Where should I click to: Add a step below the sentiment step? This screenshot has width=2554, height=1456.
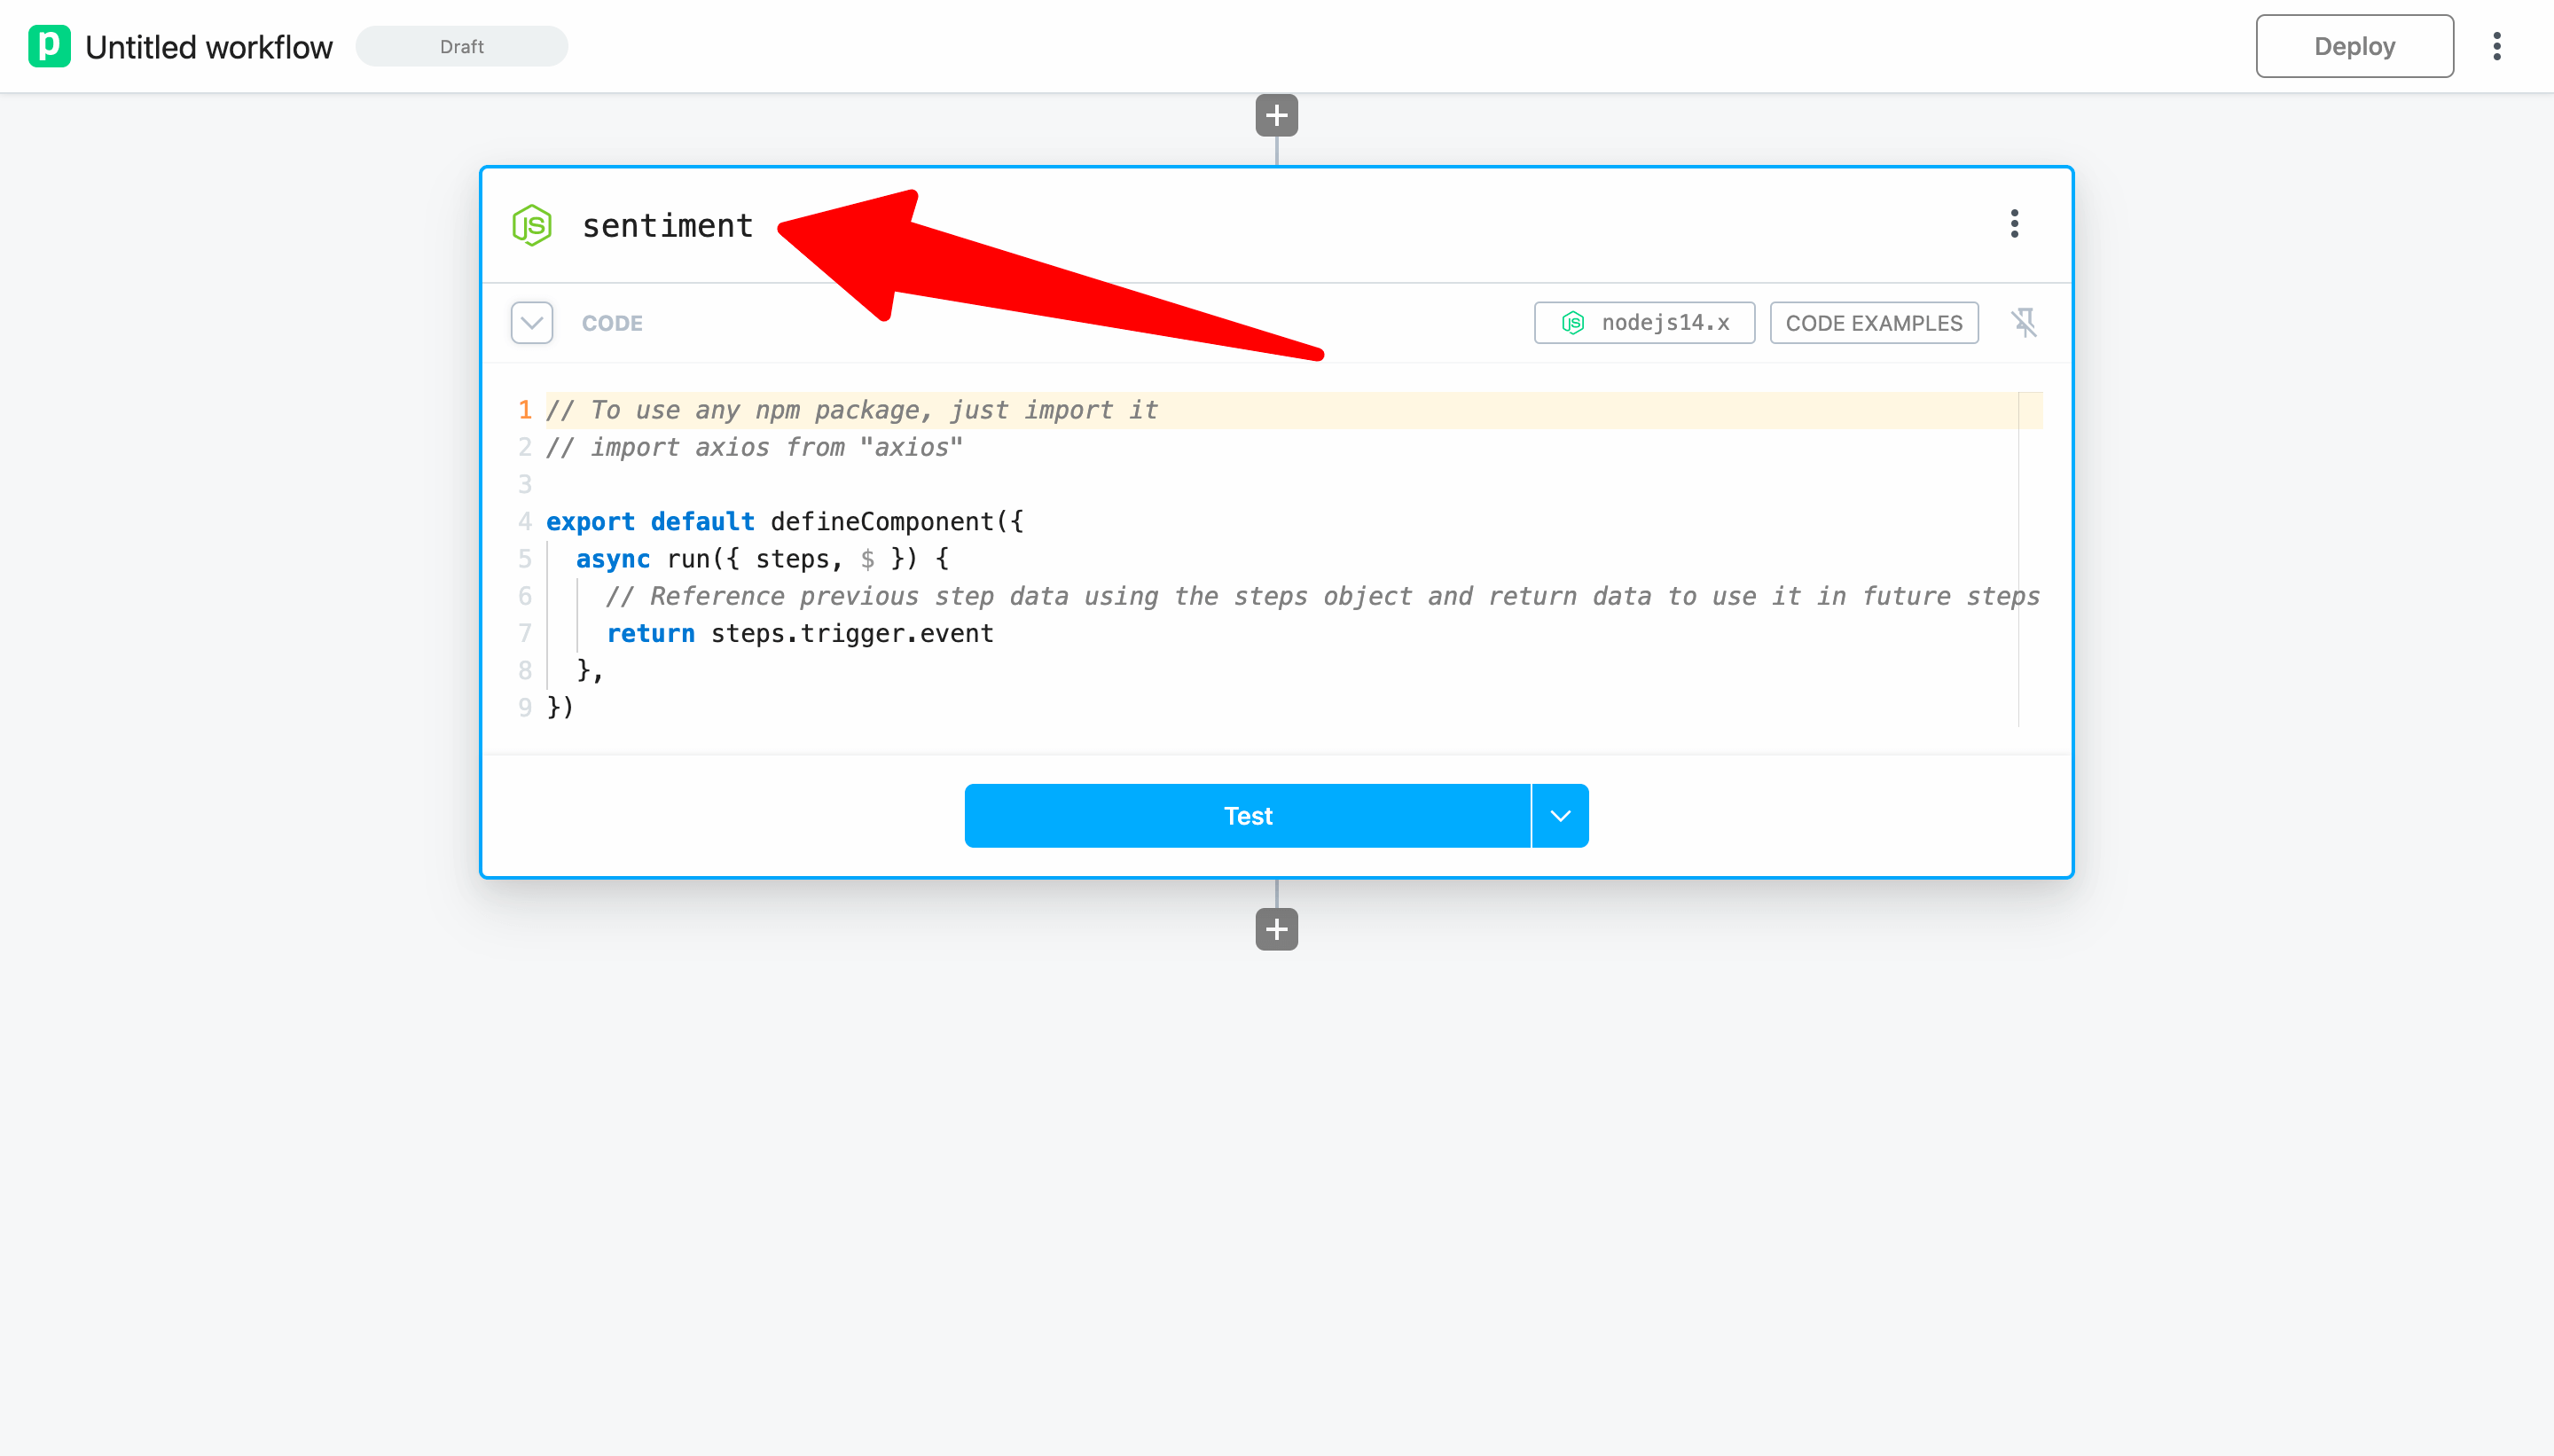pos(1276,929)
